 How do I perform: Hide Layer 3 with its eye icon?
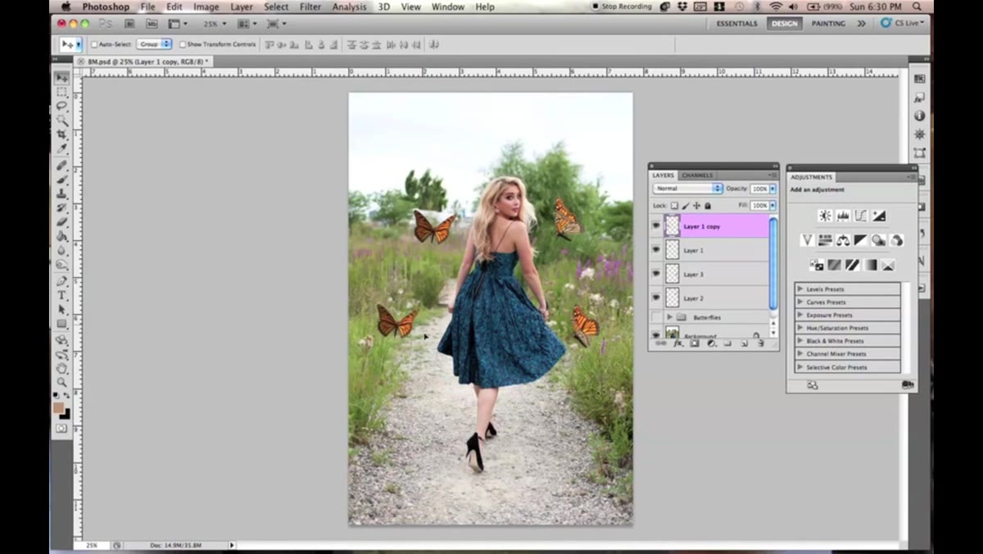[655, 274]
